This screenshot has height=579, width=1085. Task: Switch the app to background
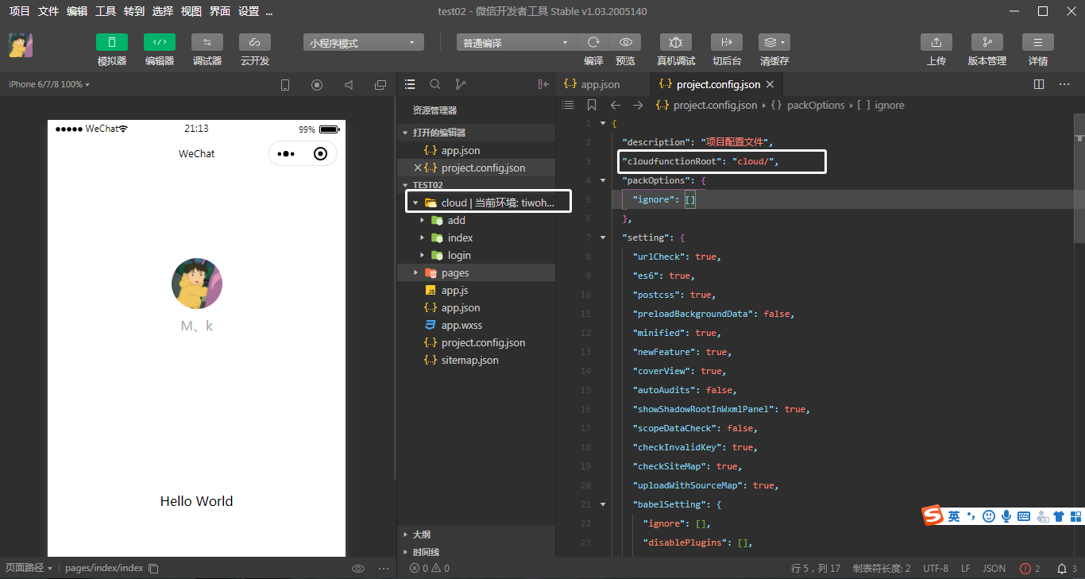pos(727,42)
